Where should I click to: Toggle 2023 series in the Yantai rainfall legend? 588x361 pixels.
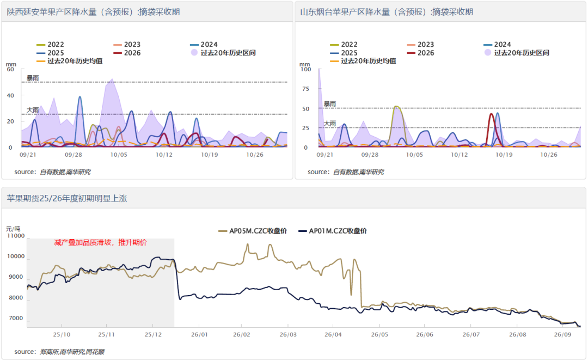(x=420, y=45)
